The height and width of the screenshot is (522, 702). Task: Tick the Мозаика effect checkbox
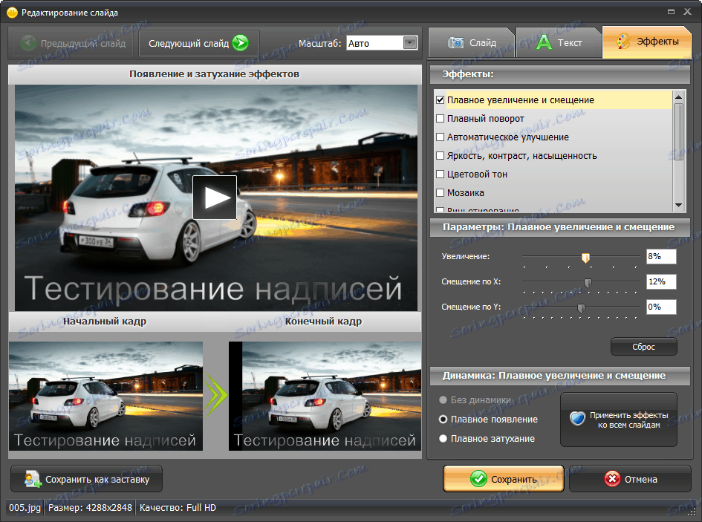click(441, 193)
